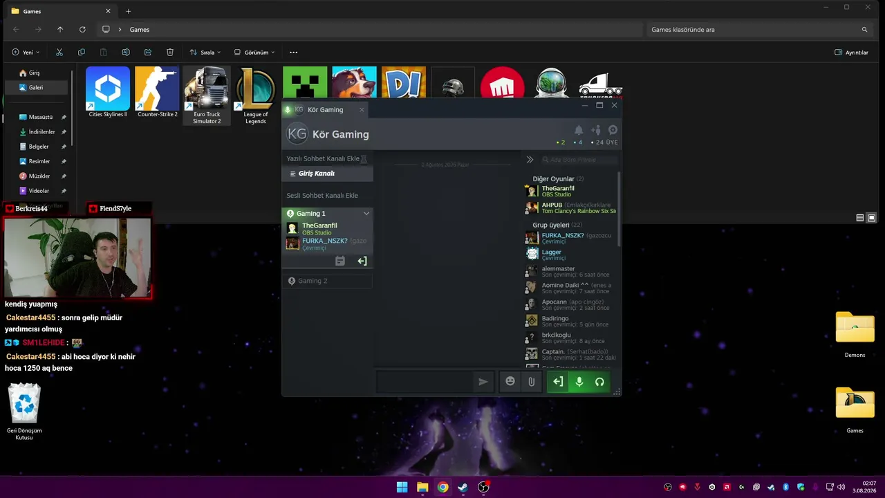This screenshot has height=498, width=885.
Task: Select Galeri in Explorer sidebar
Action: tap(37, 87)
